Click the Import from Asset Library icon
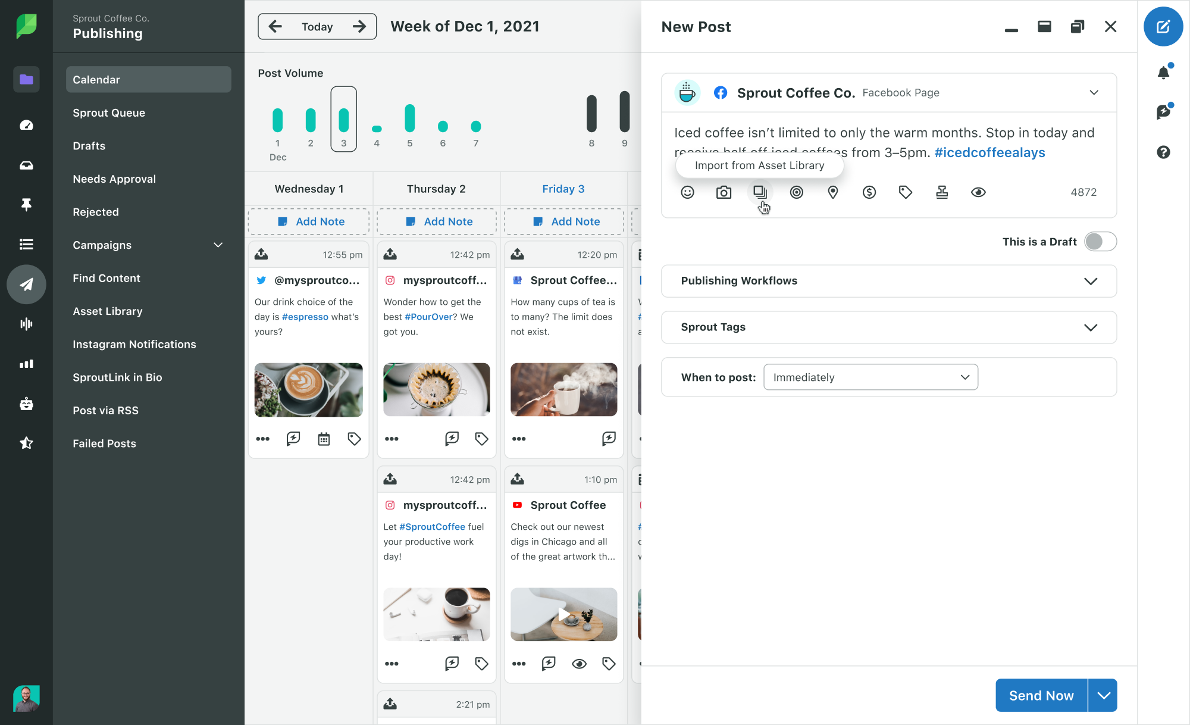This screenshot has height=725, width=1190. click(x=760, y=192)
